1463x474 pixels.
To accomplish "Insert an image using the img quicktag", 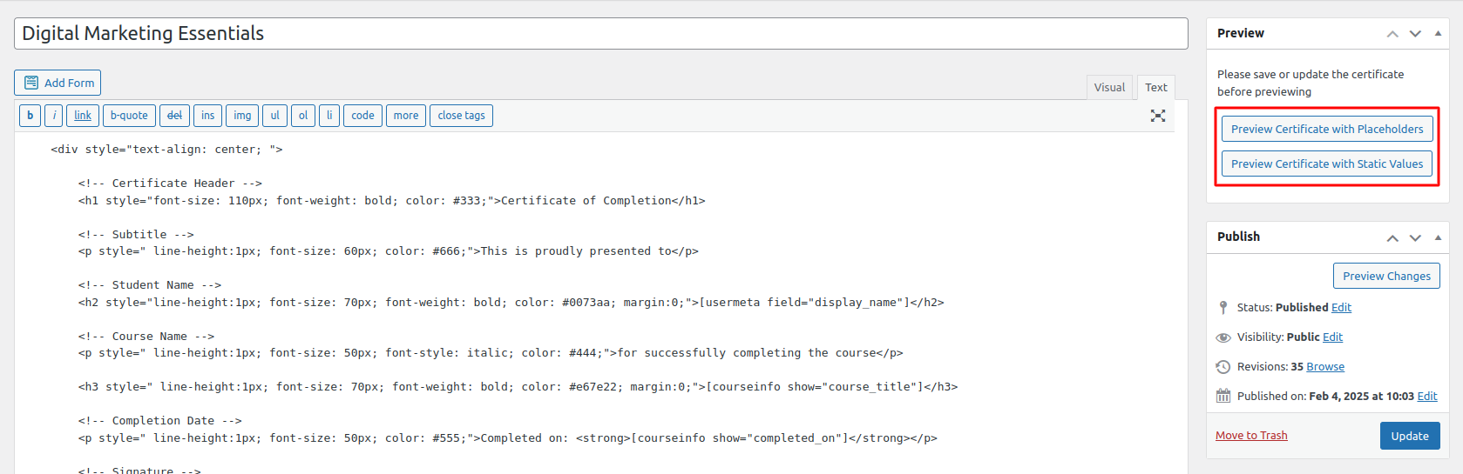I will tap(242, 116).
